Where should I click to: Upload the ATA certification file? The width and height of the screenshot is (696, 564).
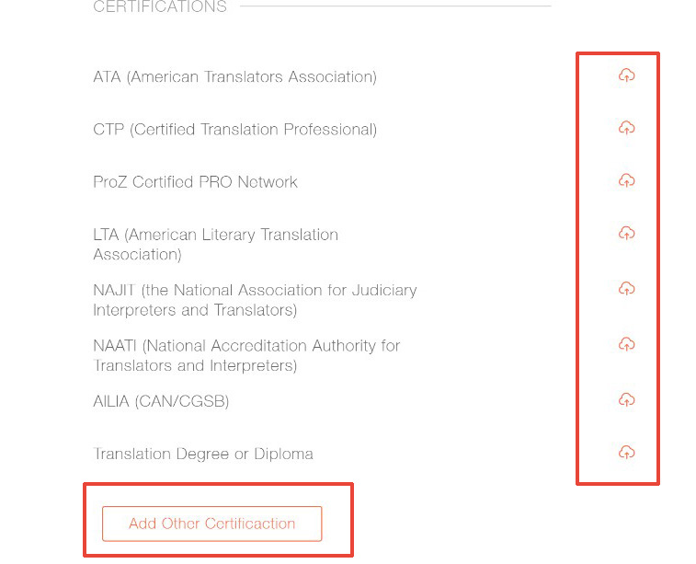point(626,75)
